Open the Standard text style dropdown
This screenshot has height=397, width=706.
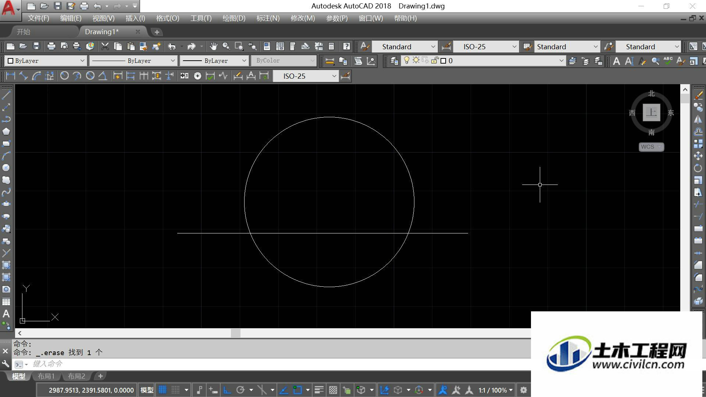click(405, 47)
